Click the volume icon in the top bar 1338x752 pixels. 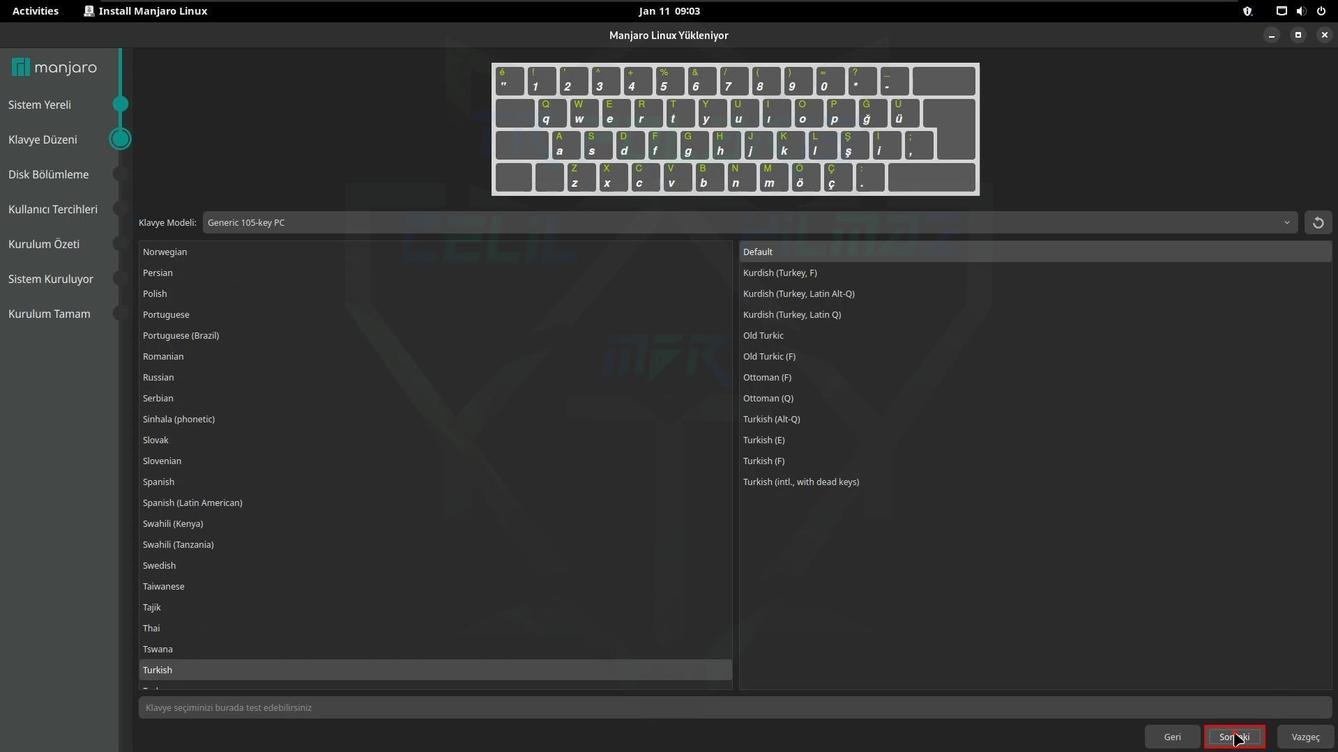pyautogui.click(x=1301, y=11)
